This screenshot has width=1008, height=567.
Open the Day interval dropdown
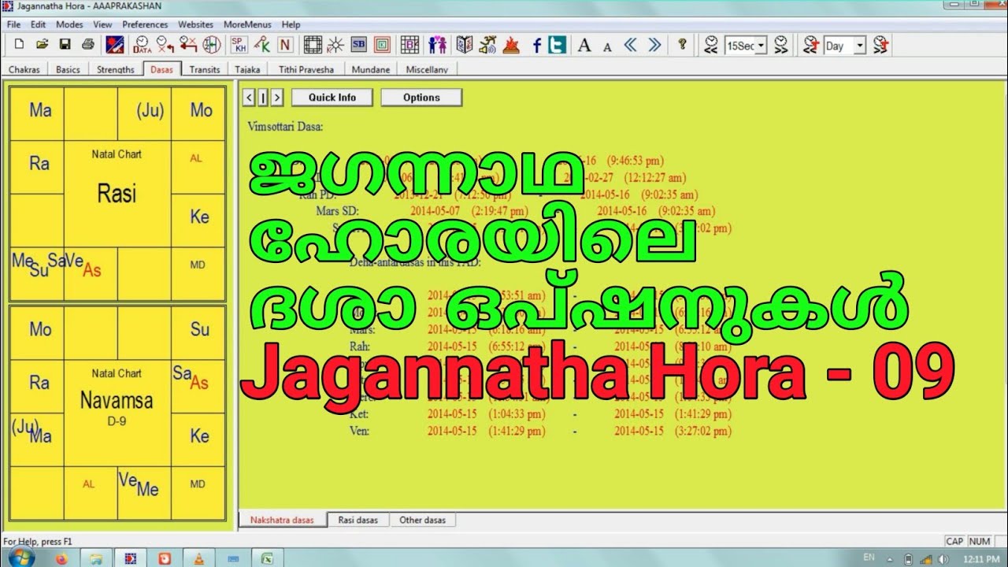point(860,46)
